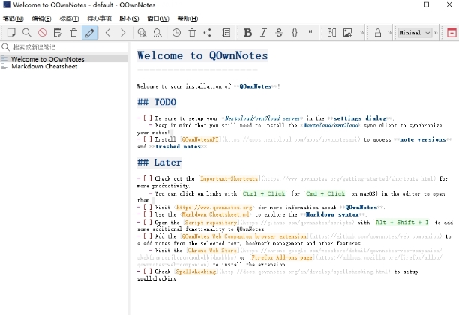Open note in external editor icon
The width and height of the screenshot is (459, 315).
[58, 32]
